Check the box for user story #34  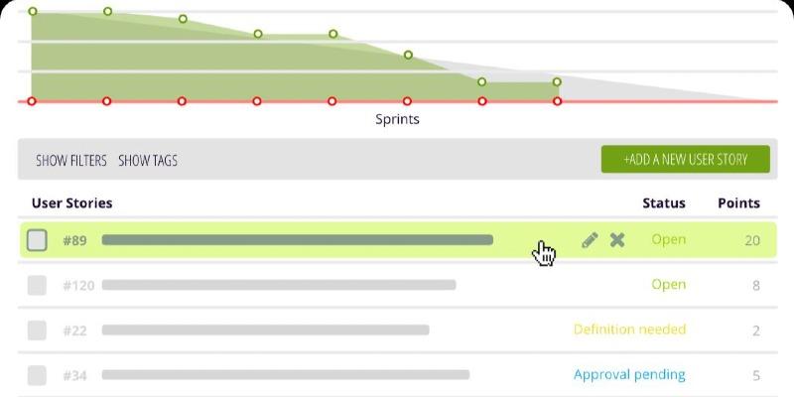click(37, 375)
